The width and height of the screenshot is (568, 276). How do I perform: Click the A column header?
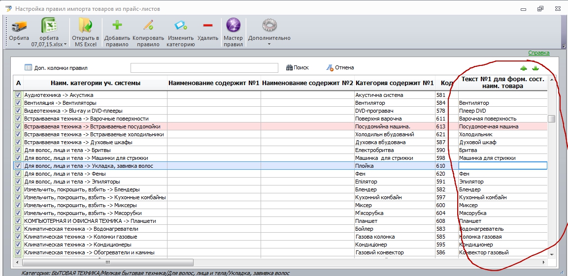[19, 83]
